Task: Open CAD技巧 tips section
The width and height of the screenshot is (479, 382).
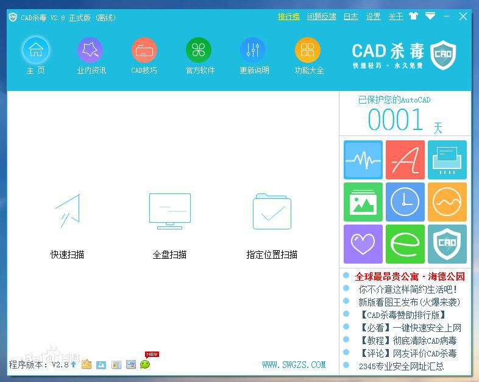Action: 144,50
